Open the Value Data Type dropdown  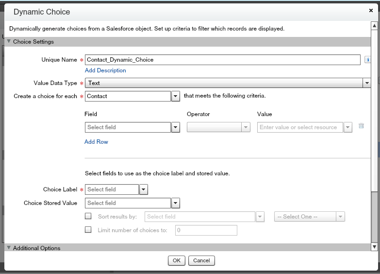tap(367, 83)
